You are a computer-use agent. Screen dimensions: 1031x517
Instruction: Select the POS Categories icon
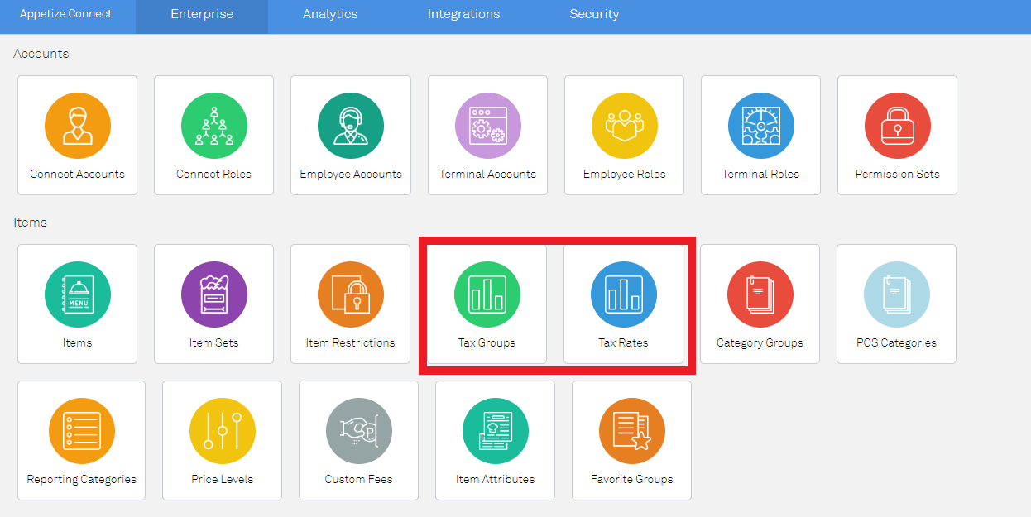[897, 294]
